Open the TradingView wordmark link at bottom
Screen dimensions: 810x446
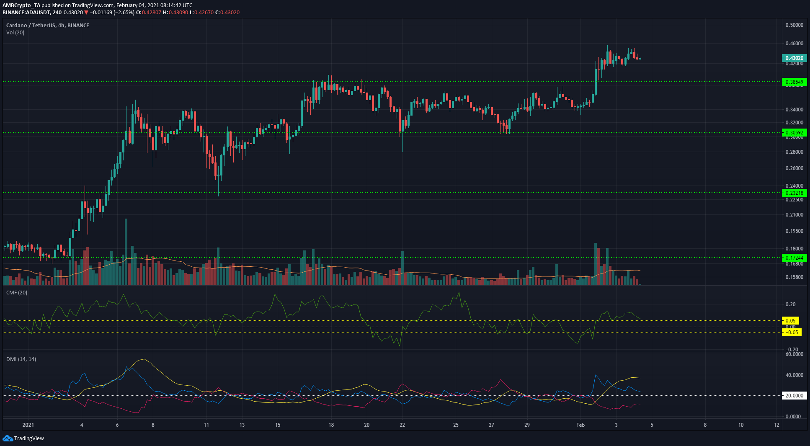point(29,438)
